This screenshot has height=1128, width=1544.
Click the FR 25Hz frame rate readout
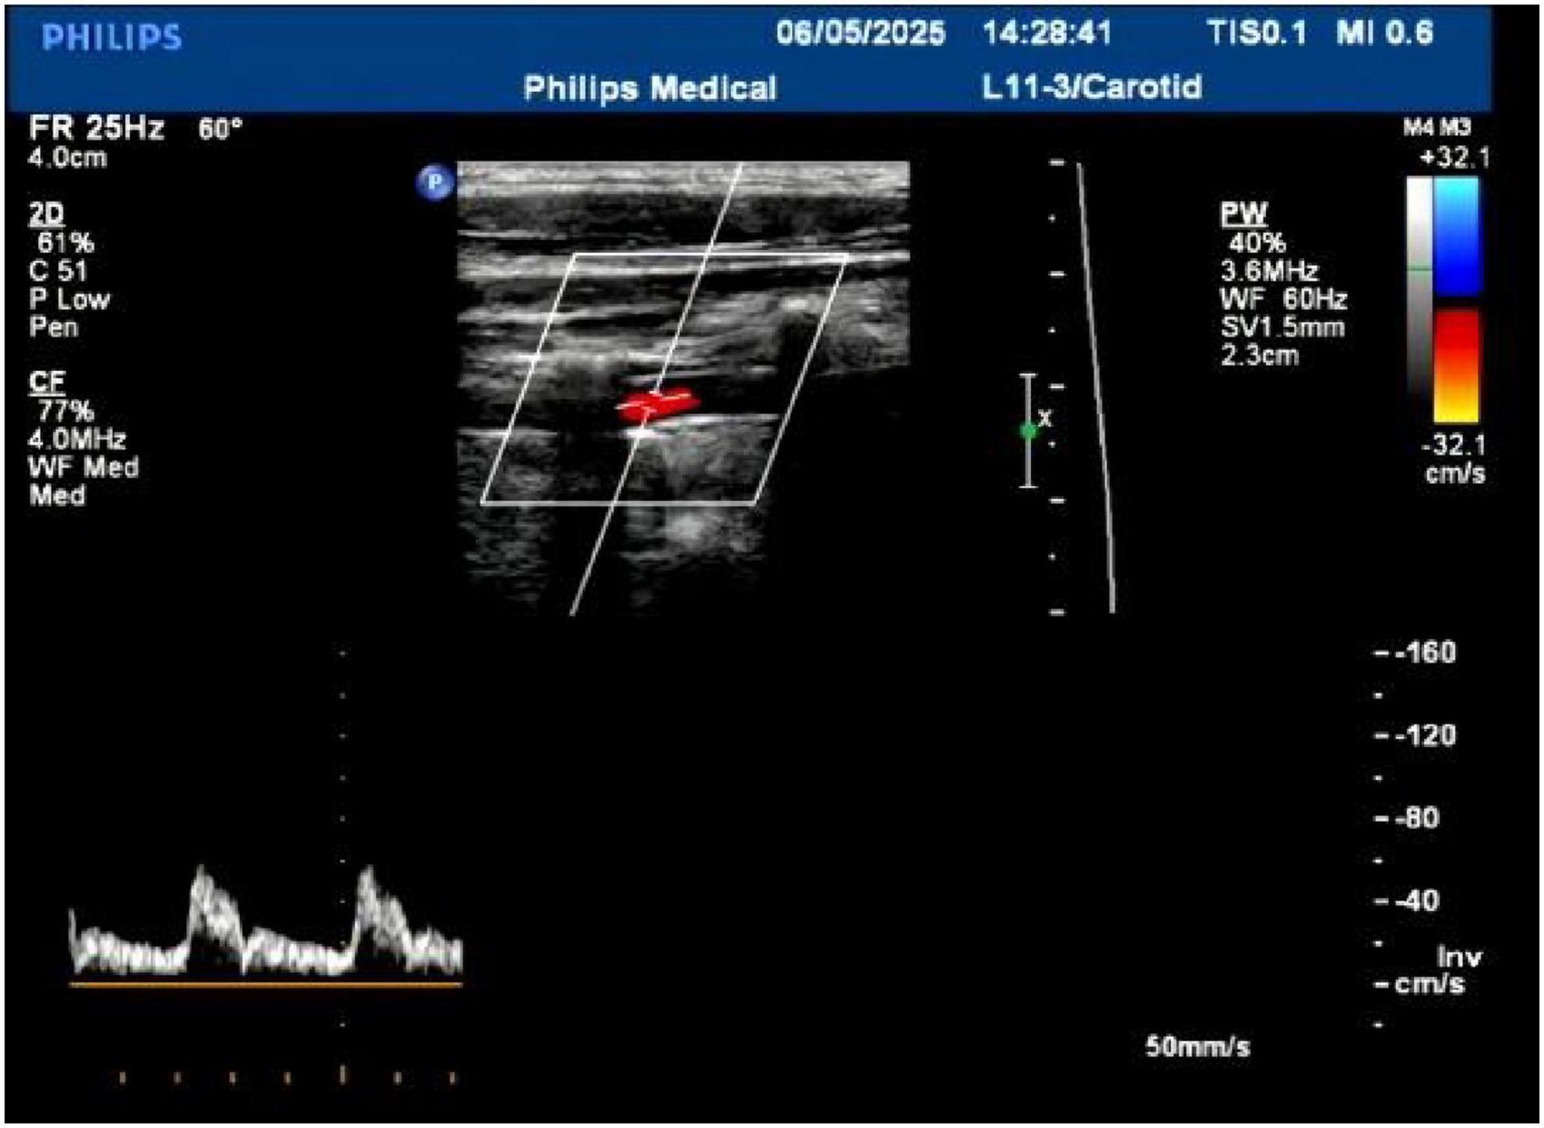tap(96, 128)
